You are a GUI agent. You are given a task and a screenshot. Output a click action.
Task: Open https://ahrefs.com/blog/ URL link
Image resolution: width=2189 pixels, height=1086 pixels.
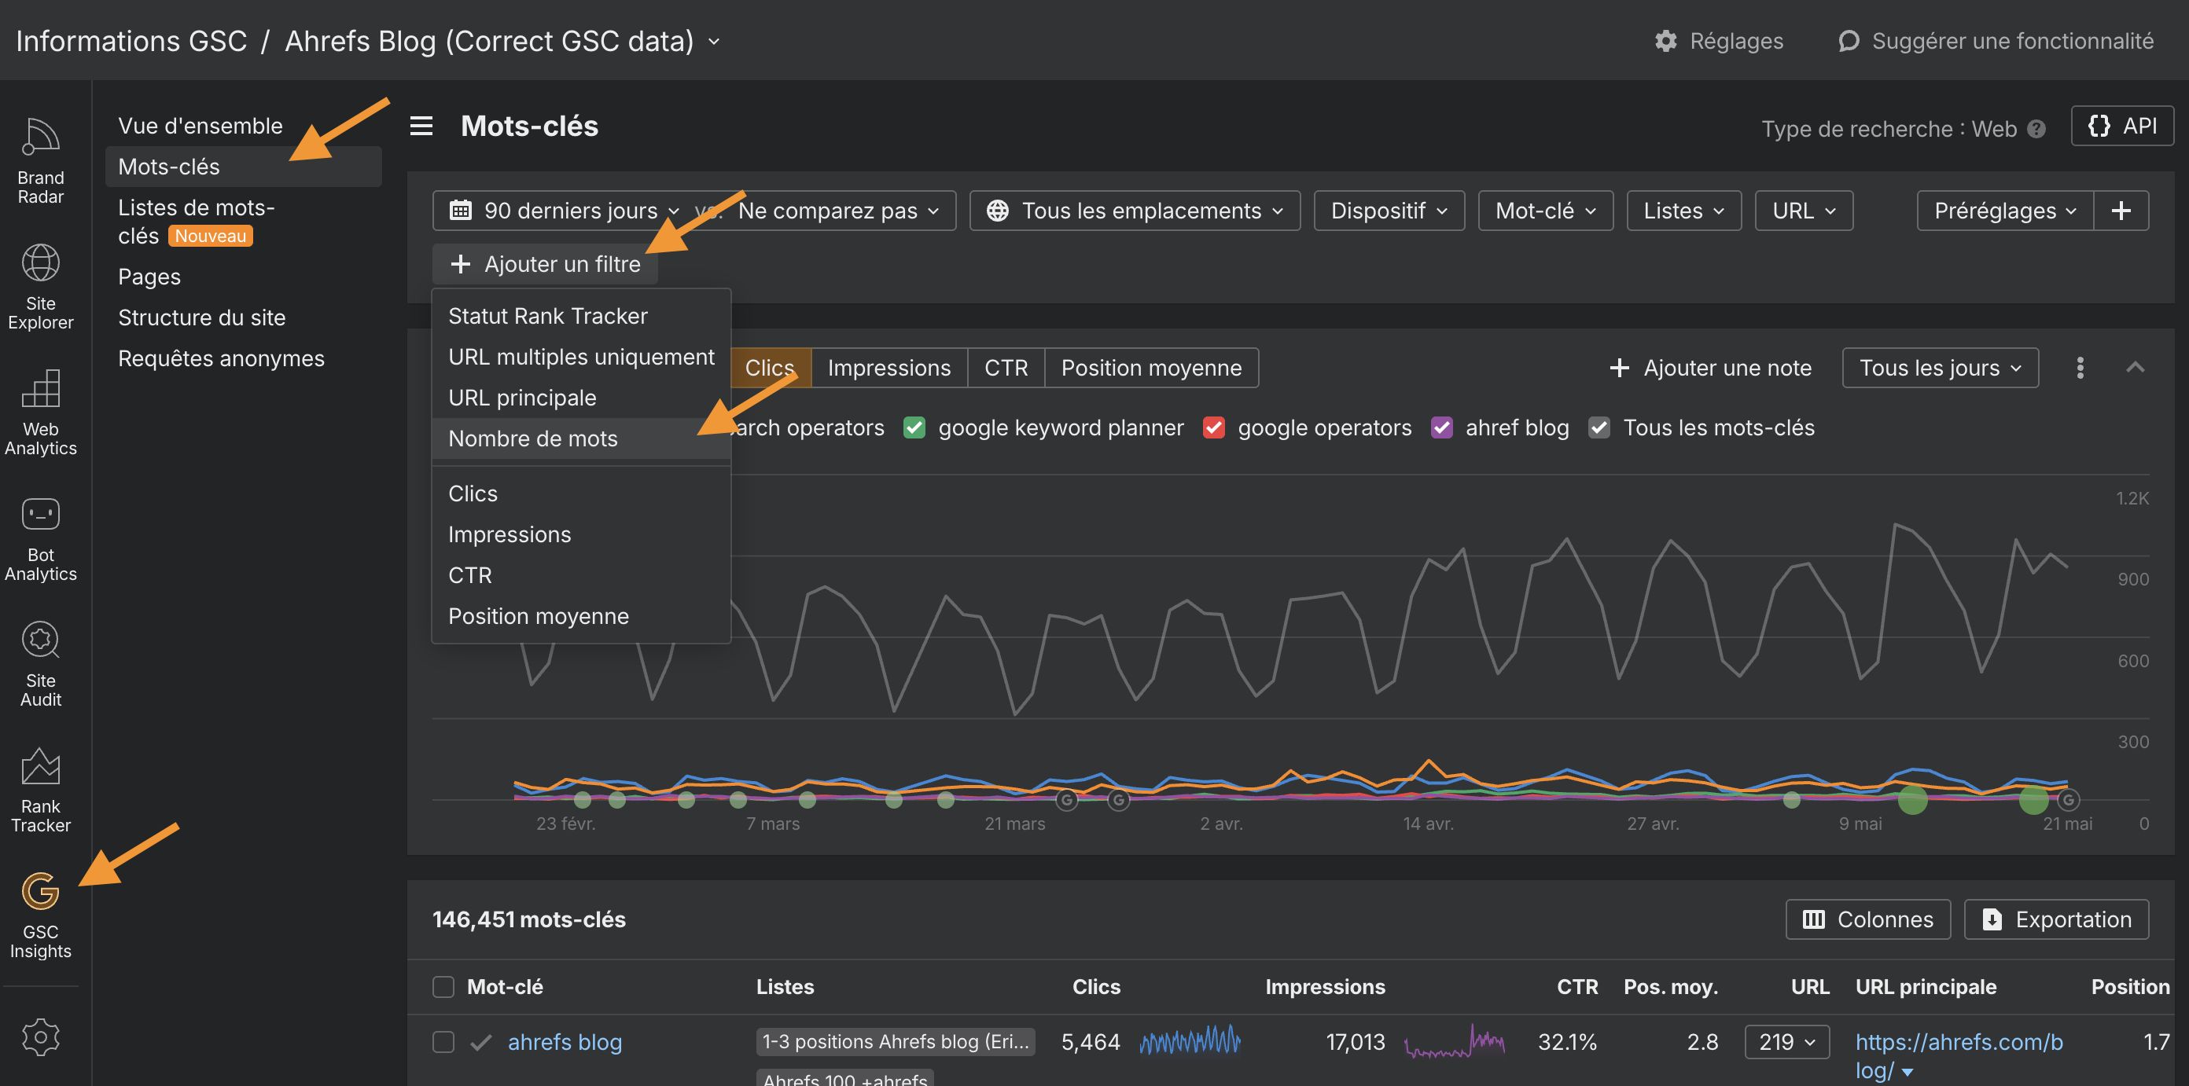tap(1959, 1055)
